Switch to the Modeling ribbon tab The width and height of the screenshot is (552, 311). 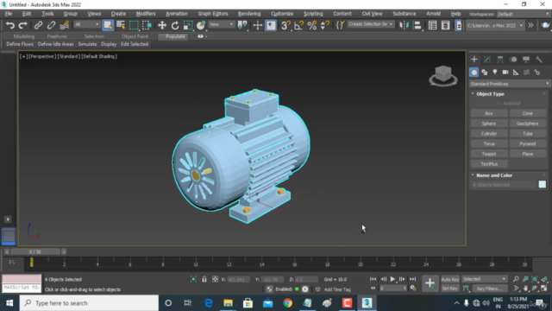24,36
